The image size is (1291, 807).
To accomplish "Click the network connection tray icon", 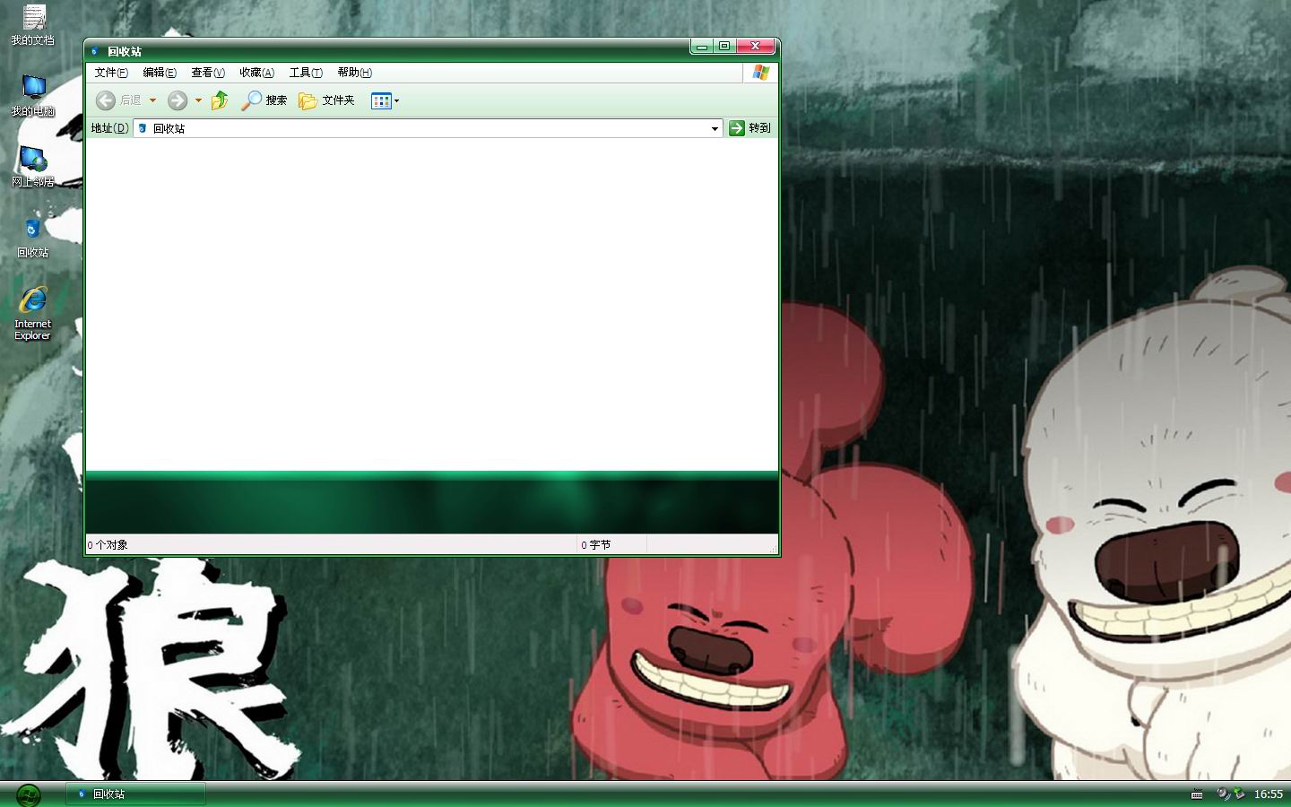I will 1240,794.
